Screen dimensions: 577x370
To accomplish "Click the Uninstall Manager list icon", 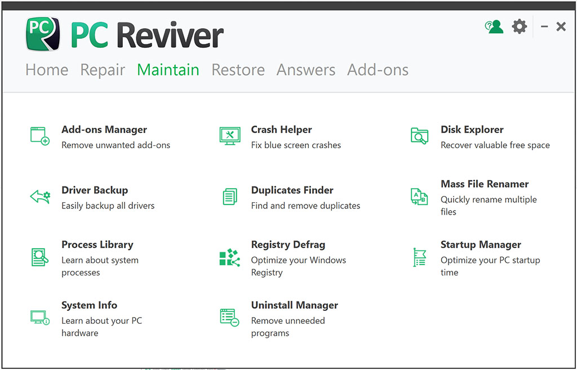I will click(230, 318).
